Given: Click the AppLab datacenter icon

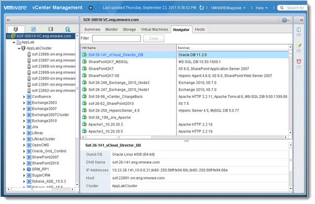Looking at the screenshot, I should click(19, 42).
